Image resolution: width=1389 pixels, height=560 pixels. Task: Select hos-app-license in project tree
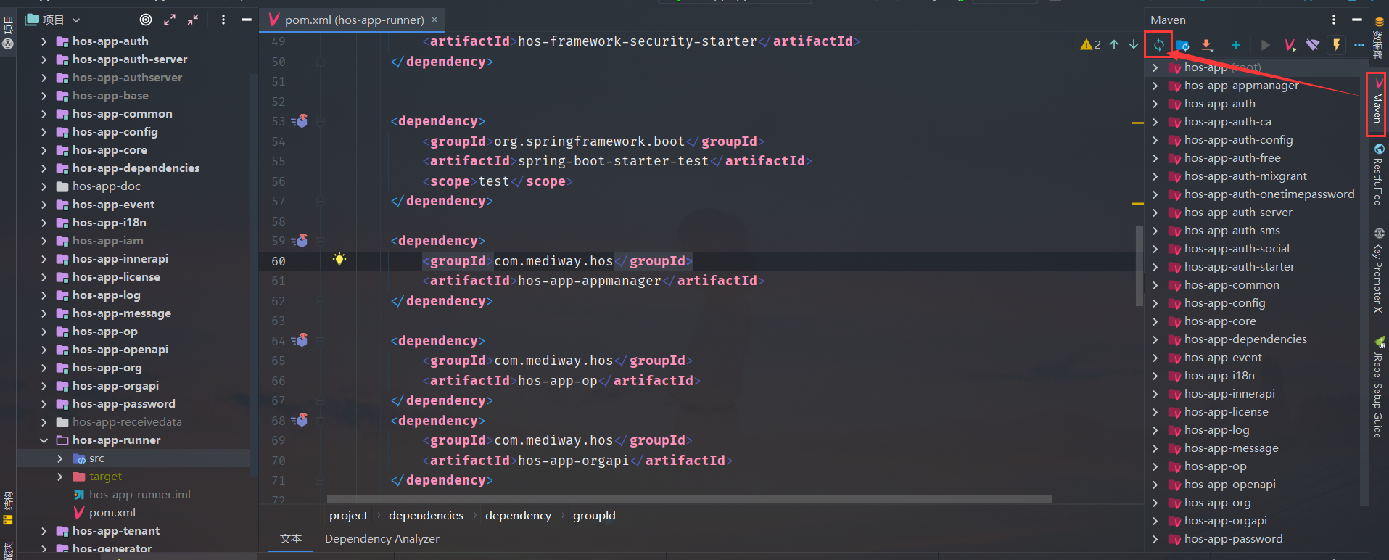116,277
